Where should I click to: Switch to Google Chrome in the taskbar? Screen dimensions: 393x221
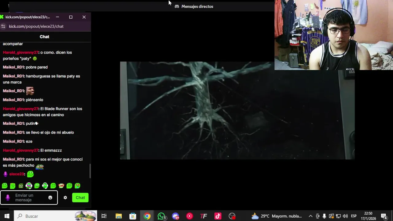pyautogui.click(x=147, y=216)
